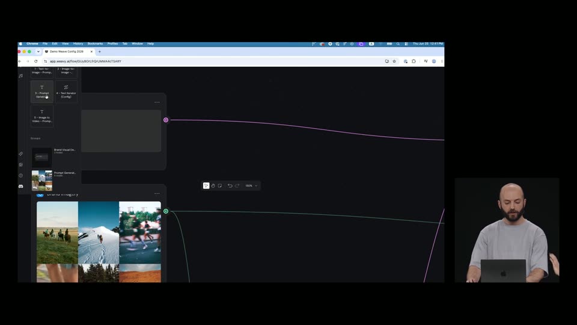Image resolution: width=577 pixels, height=325 pixels.
Task: Bookmark this page with star icon
Action: 394,61
